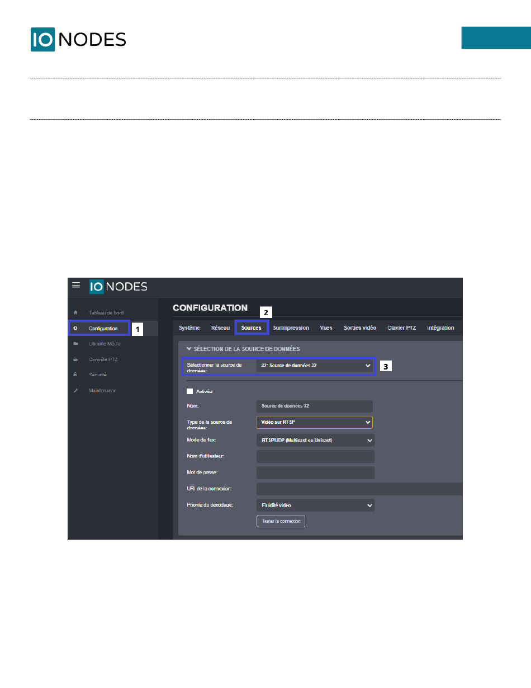Click the Tester la connexion button
531x688 pixels.
pyautogui.click(x=281, y=521)
